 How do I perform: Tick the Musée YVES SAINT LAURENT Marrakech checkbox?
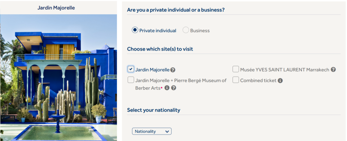(236, 69)
